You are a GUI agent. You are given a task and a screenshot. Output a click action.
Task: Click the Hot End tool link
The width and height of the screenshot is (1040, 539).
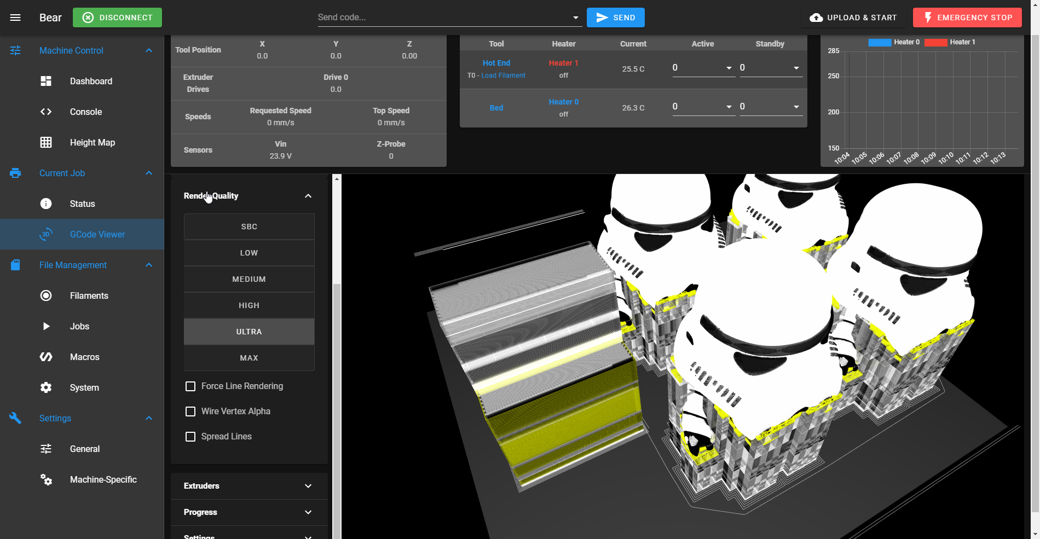[496, 63]
